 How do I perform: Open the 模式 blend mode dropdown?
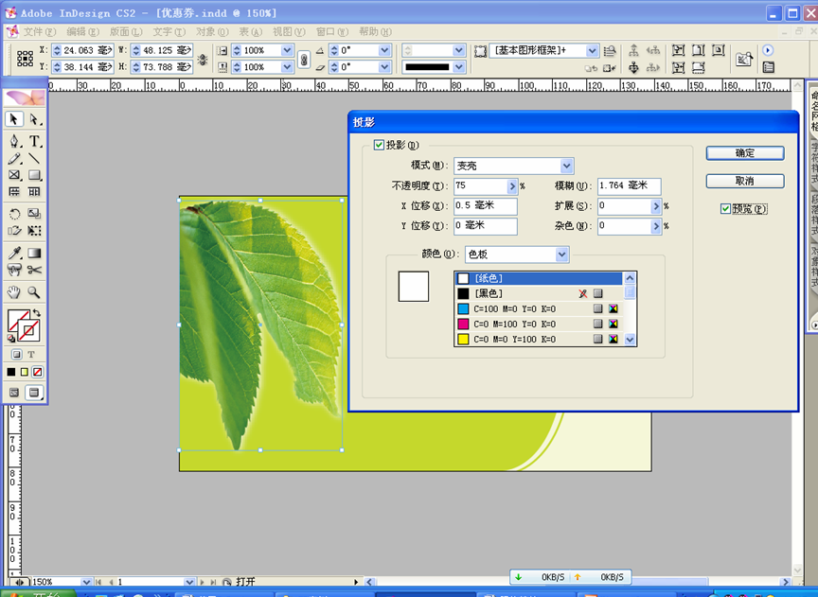click(x=566, y=166)
